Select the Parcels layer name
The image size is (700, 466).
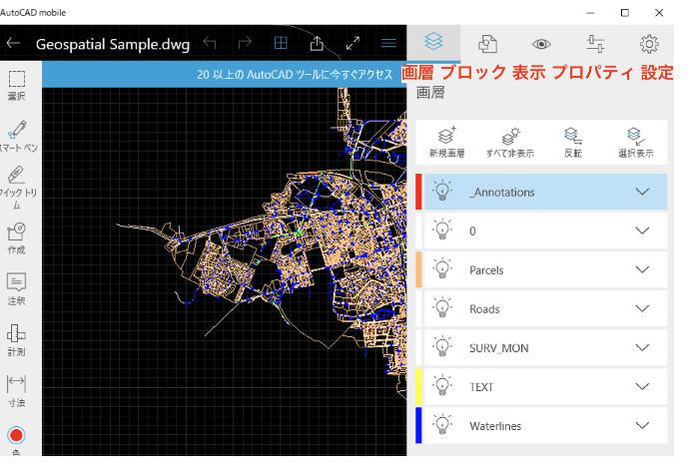(x=486, y=270)
